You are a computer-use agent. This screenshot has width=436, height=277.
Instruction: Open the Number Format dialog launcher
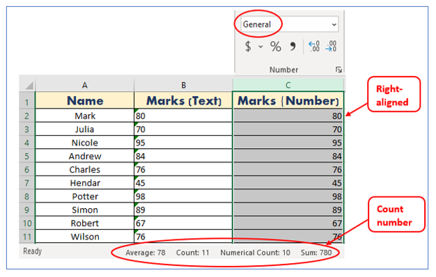pyautogui.click(x=338, y=70)
